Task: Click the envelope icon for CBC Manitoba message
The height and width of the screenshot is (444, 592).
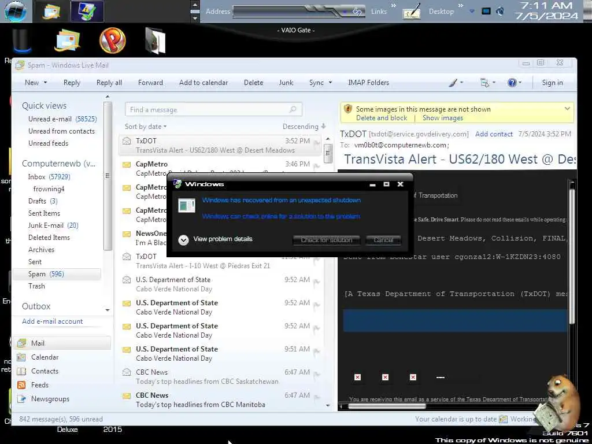Action: 127,395
